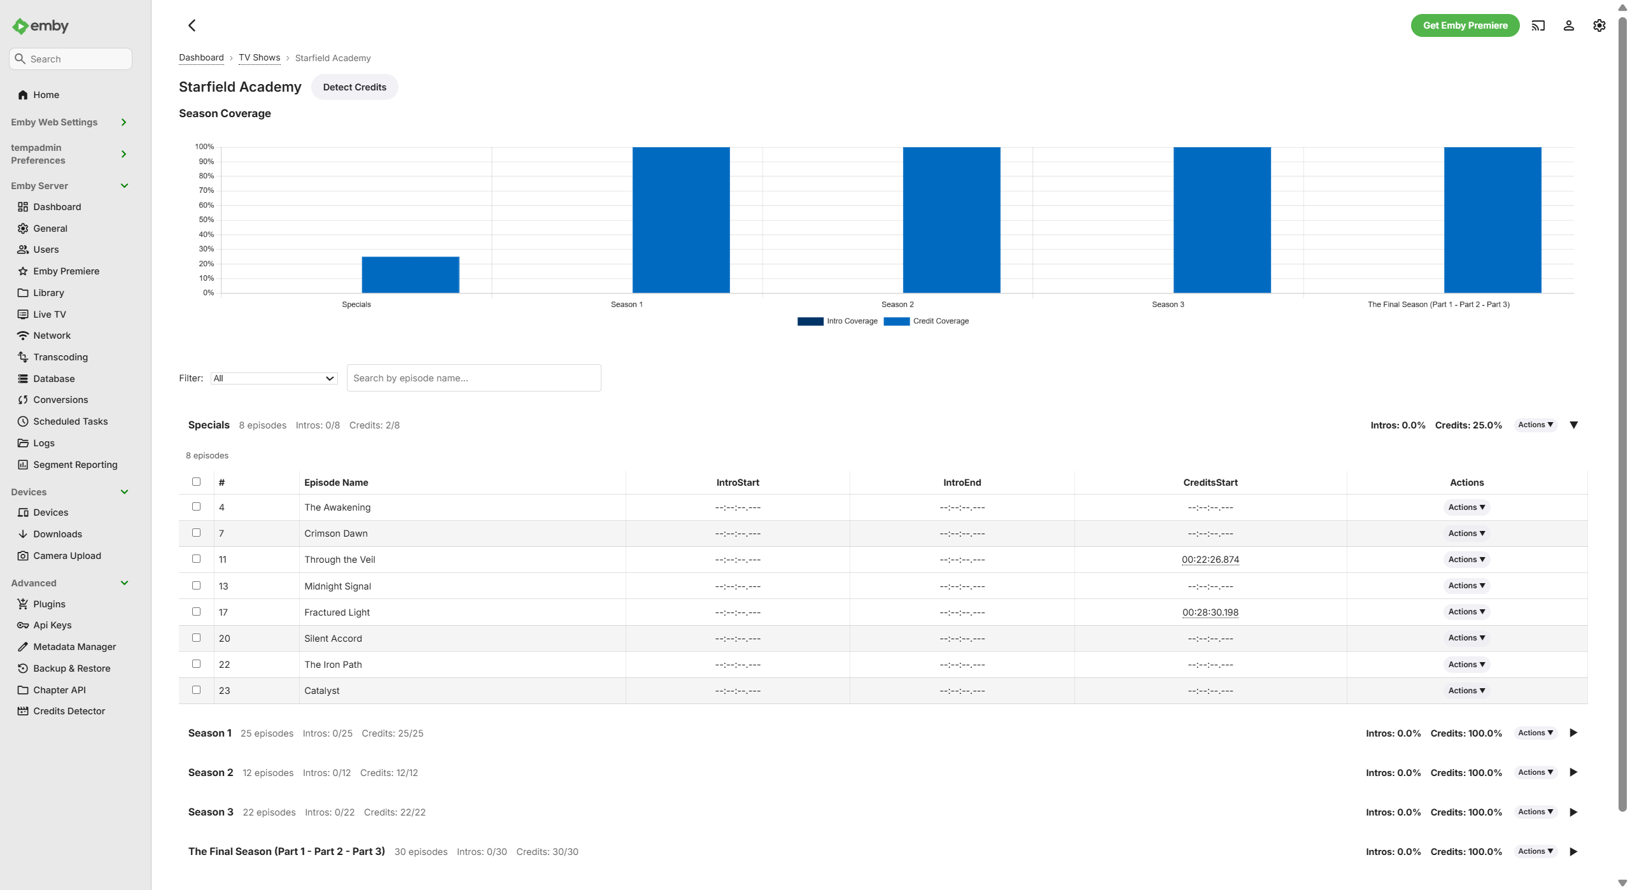
Task: Open the Specials season Actions menu
Action: (x=1535, y=425)
